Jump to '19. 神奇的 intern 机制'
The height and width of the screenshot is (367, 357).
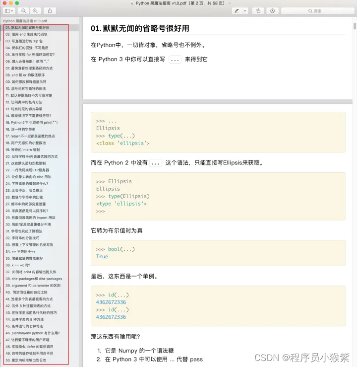(23, 149)
